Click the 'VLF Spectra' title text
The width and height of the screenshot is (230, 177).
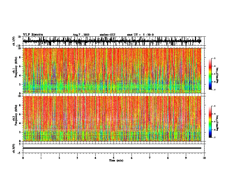(33, 35)
